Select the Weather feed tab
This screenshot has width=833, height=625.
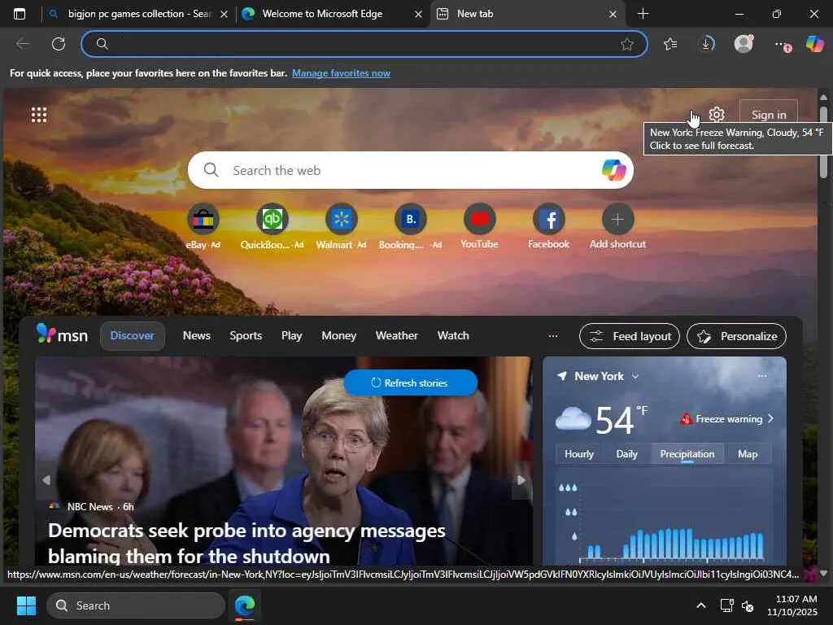click(x=397, y=336)
